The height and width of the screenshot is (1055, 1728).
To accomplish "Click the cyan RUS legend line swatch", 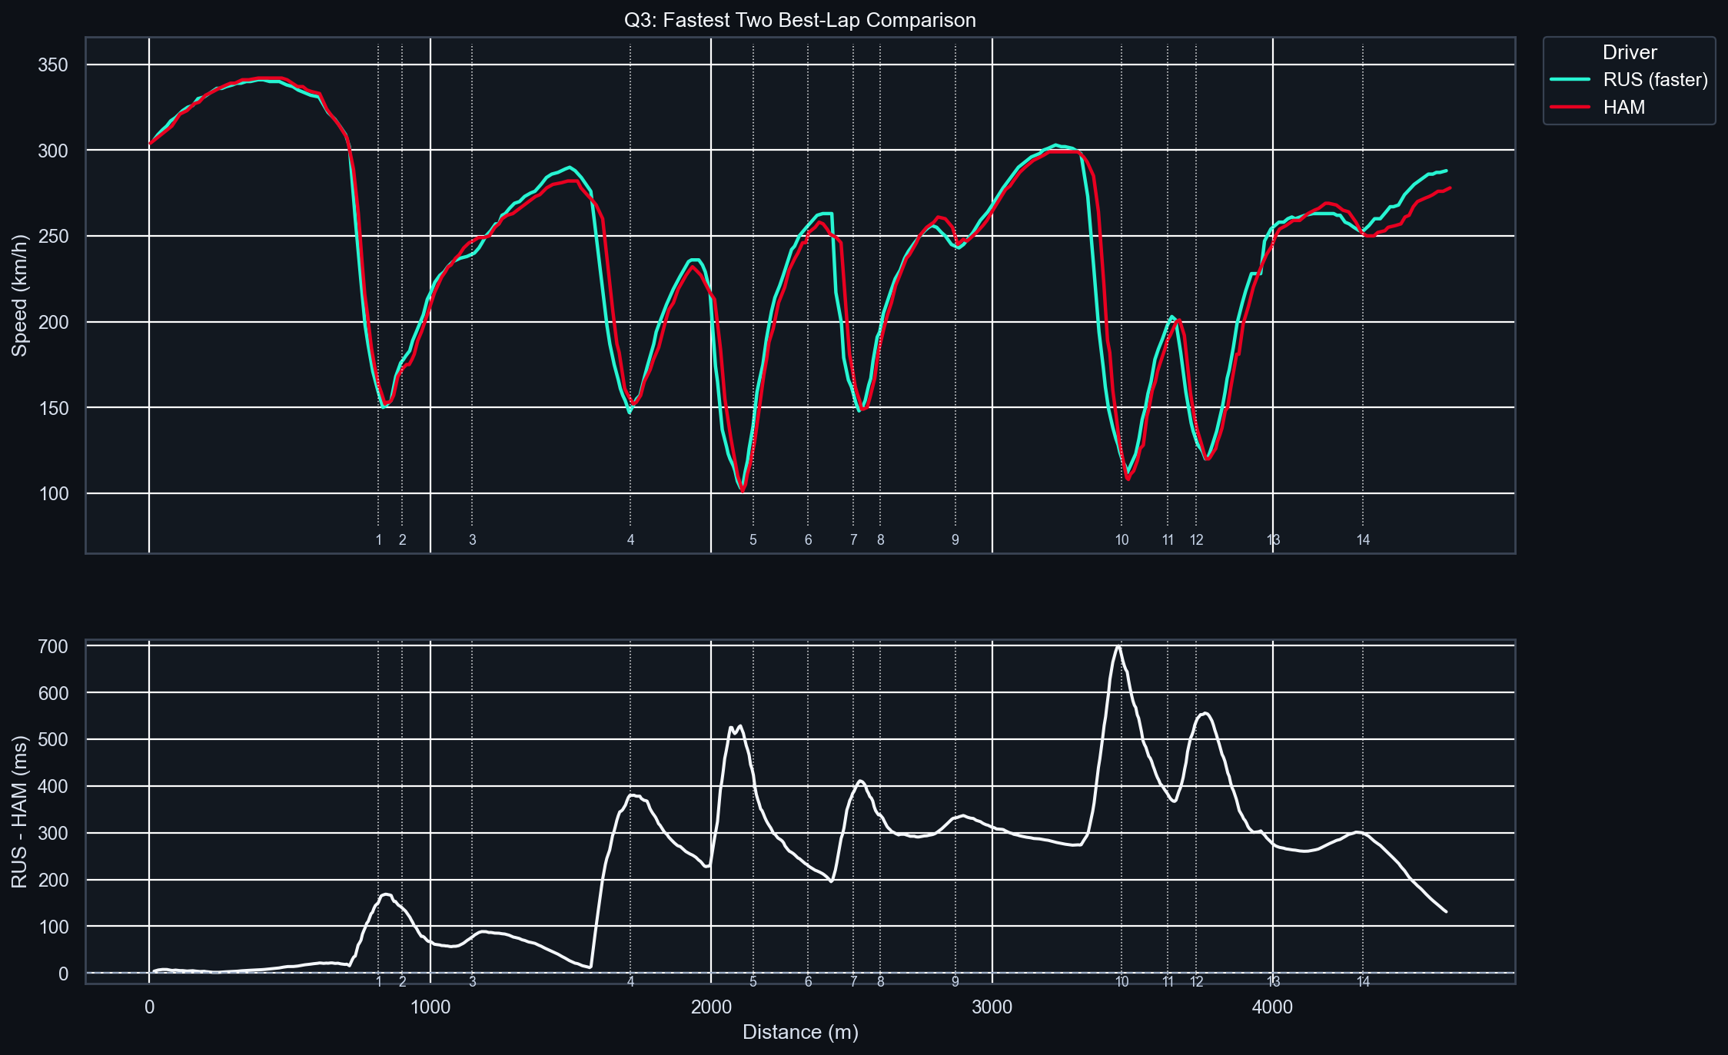I will tap(1570, 80).
